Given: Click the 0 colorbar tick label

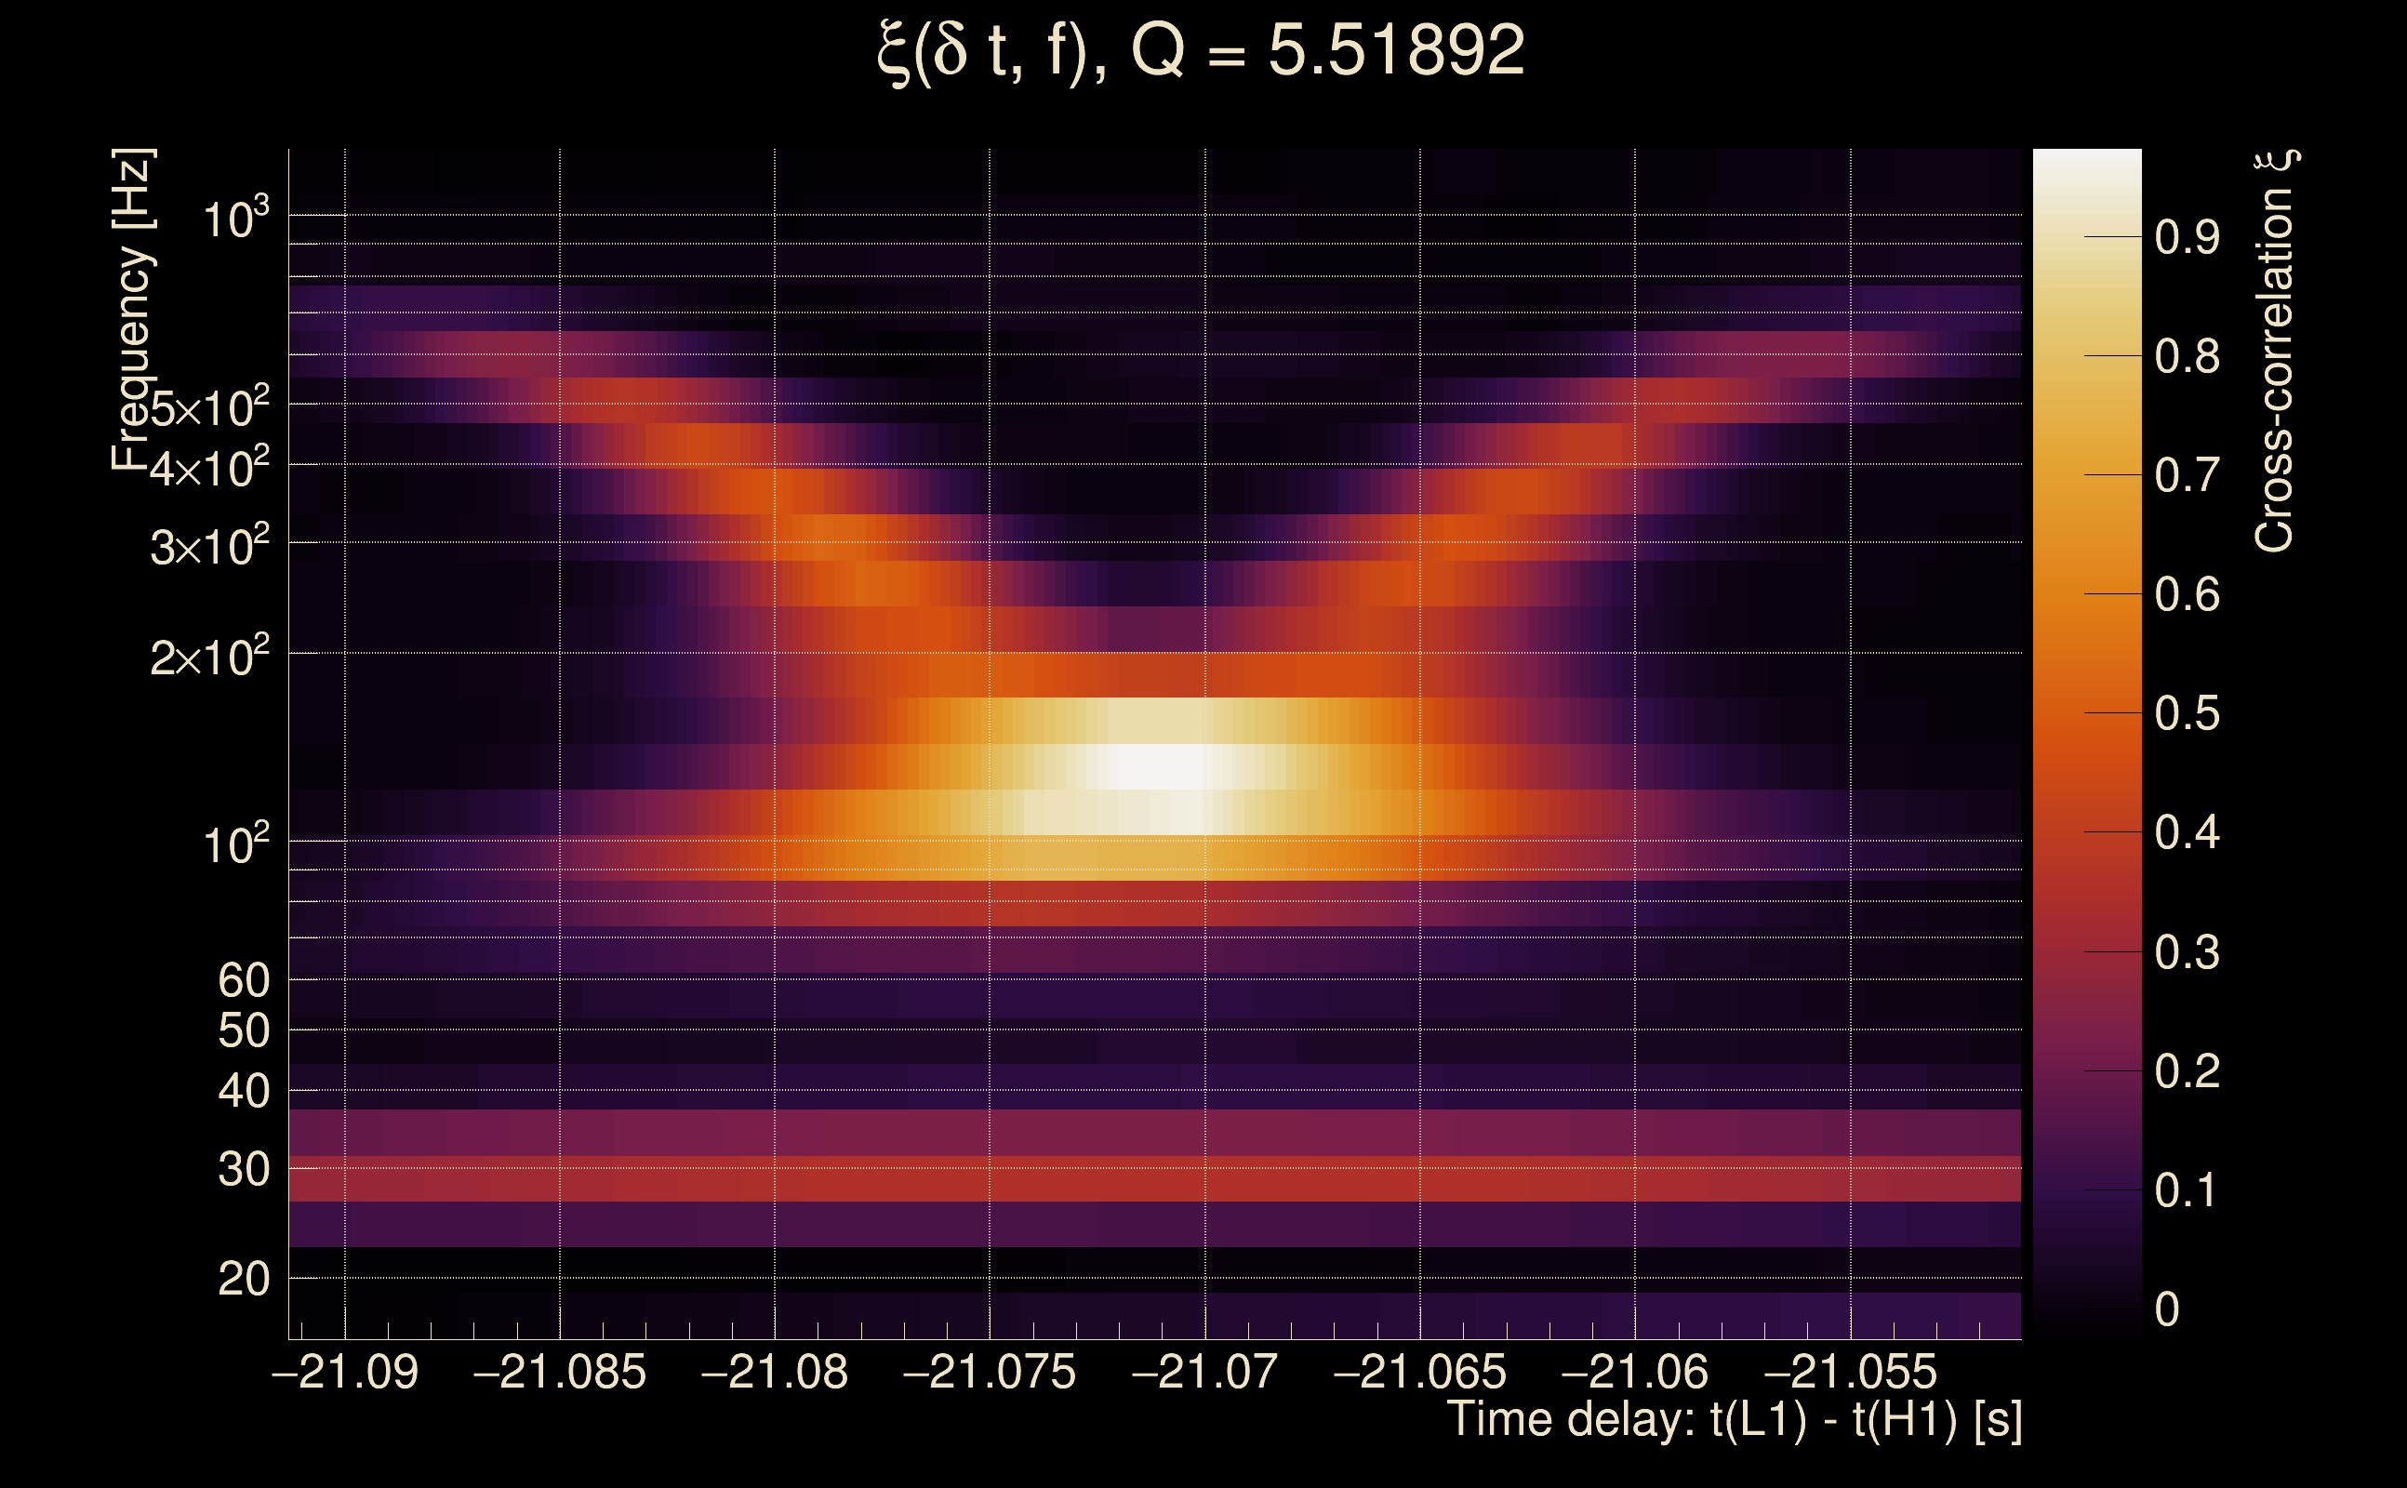Looking at the screenshot, I should click(x=2167, y=1309).
